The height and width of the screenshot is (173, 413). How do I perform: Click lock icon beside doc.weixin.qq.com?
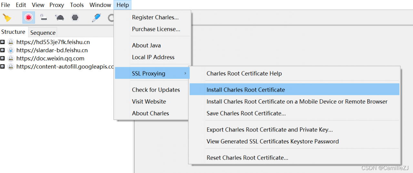click(x=11, y=59)
